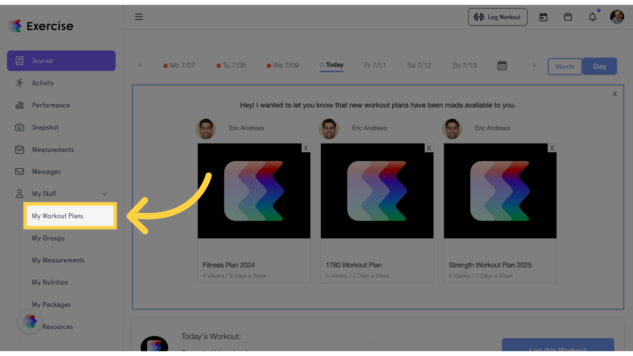633x356 pixels.
Task: Click the Strength Workout Plan 2025 title
Action: [x=490, y=265]
